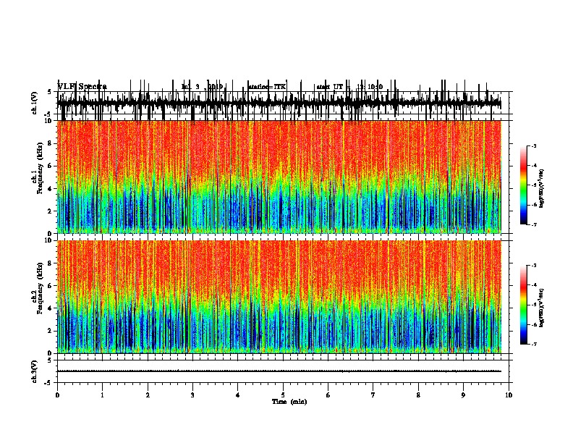Click time axis tick label '6'

pyautogui.click(x=328, y=395)
